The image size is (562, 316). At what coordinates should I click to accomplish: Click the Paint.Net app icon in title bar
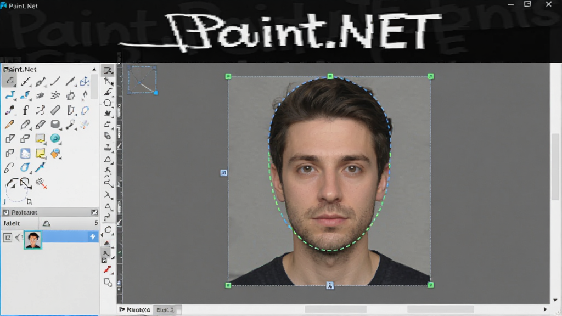coord(4,5)
